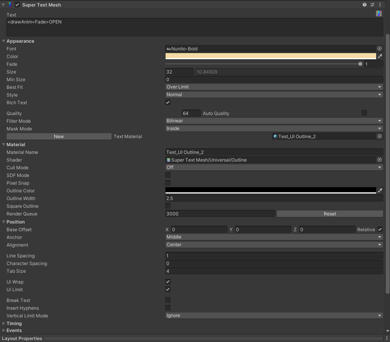Click the Fade value field showing 1
The width and height of the screenshot is (390, 342).
(373, 64)
